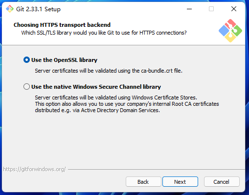Image resolution: width=249 pixels, height=195 pixels.
Task: Select the OpenSSL library radio button
Action: point(26,60)
